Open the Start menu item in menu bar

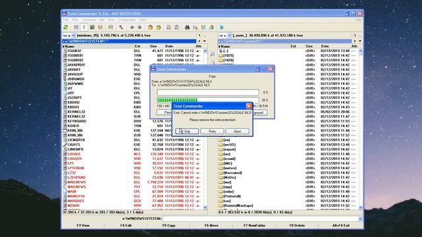(142, 20)
